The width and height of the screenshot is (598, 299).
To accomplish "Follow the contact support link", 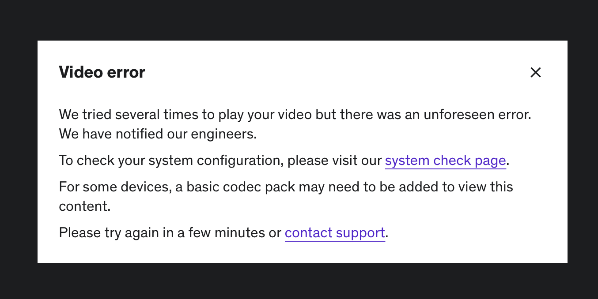I will click(335, 233).
